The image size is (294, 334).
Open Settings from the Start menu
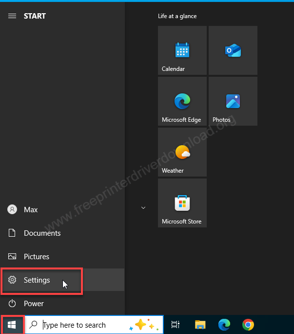(x=37, y=280)
